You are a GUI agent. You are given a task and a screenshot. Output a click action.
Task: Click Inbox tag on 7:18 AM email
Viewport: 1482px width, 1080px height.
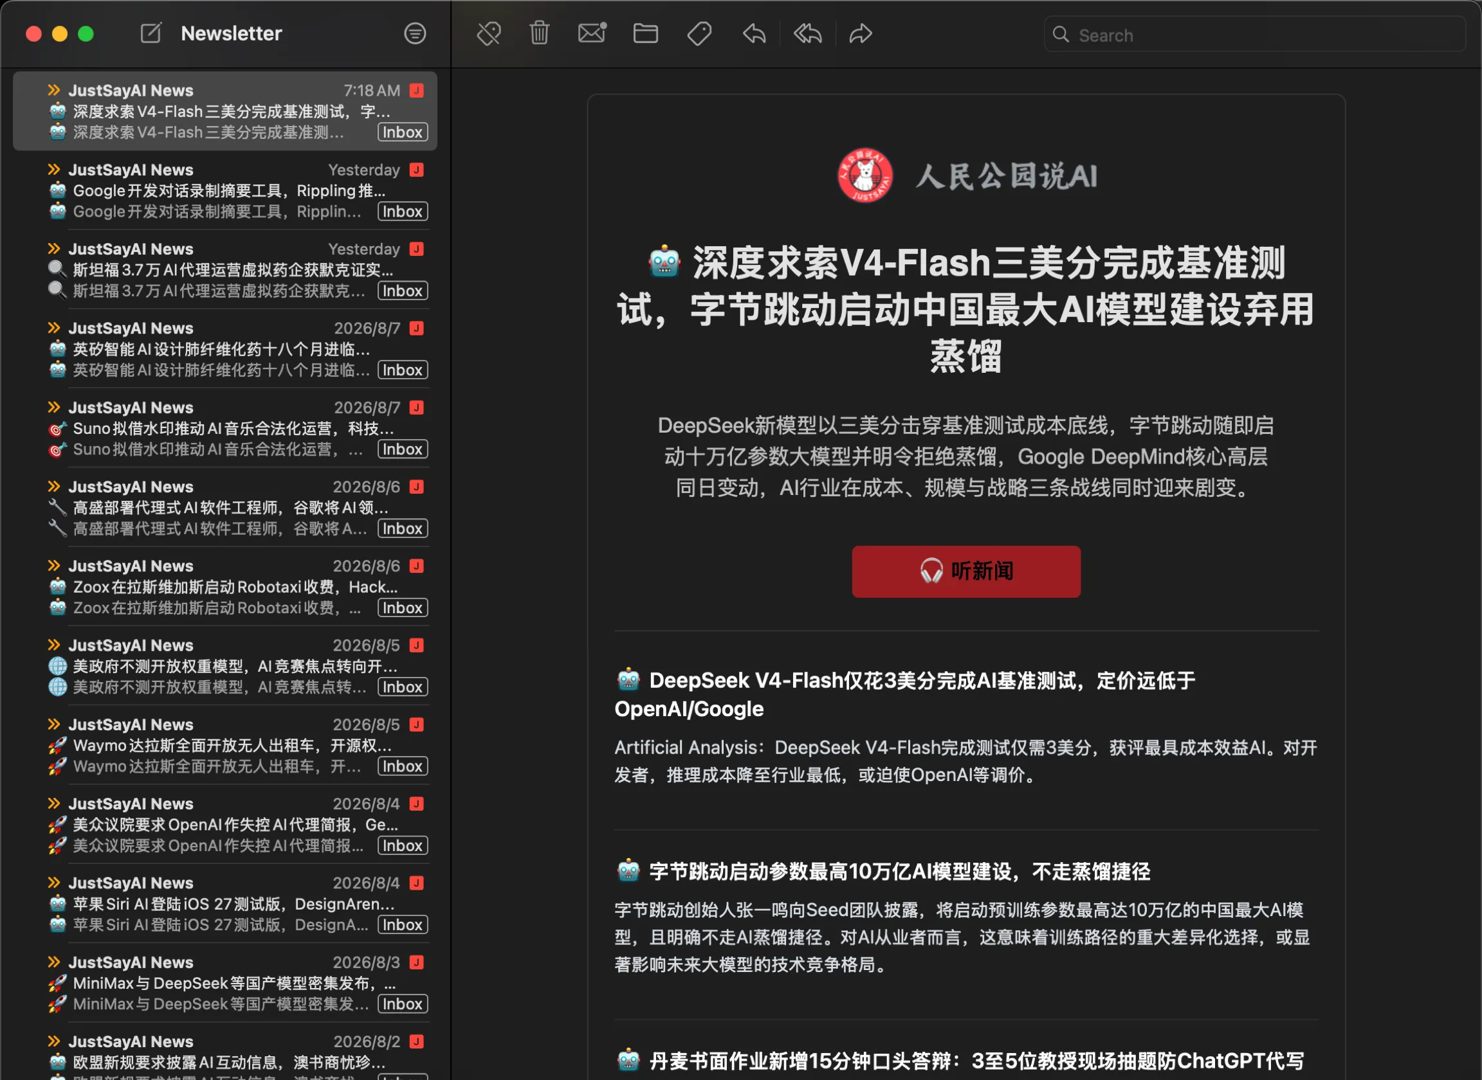[403, 132]
